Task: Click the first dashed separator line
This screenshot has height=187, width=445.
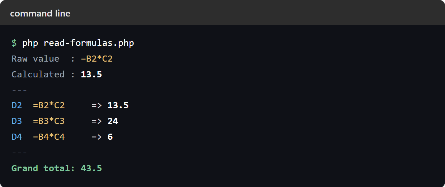Action: [19, 90]
